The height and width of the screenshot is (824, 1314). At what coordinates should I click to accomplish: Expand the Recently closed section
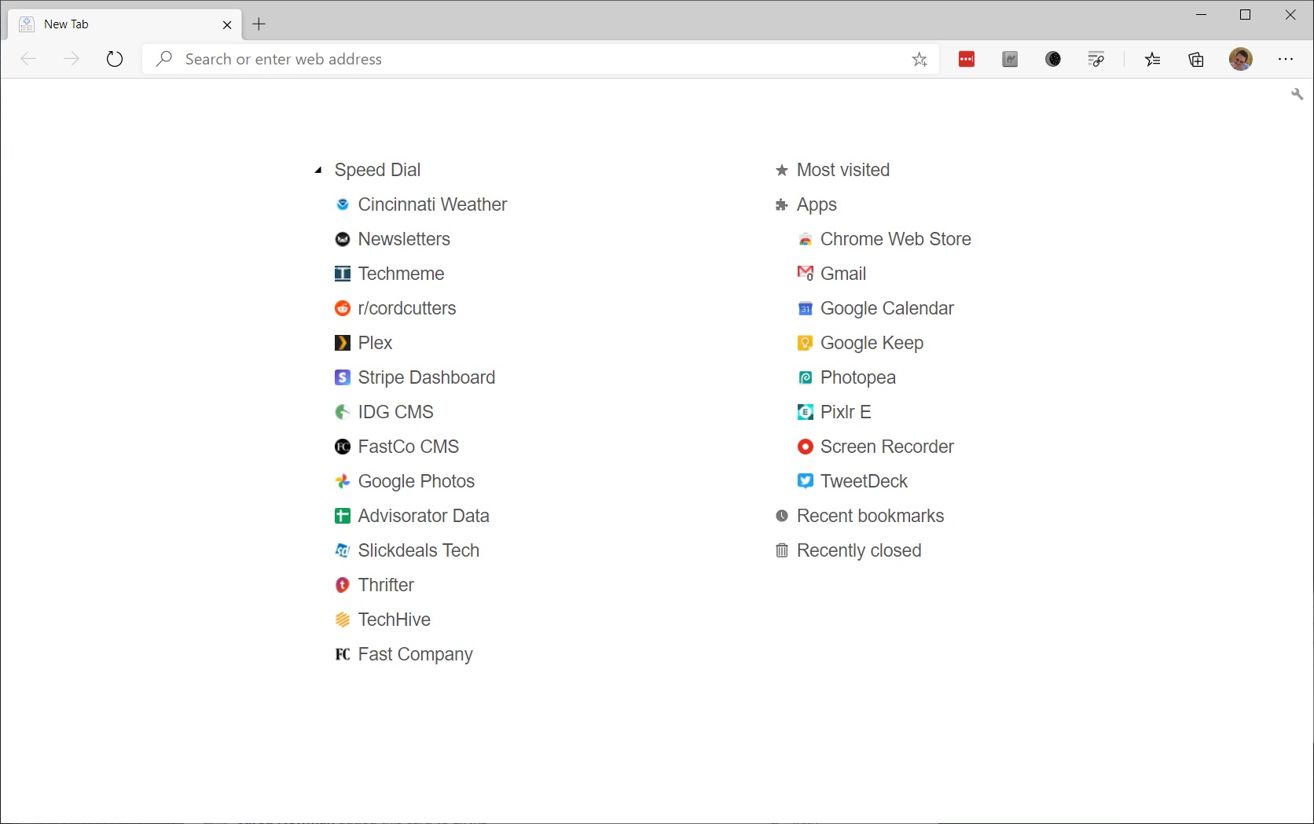(858, 550)
